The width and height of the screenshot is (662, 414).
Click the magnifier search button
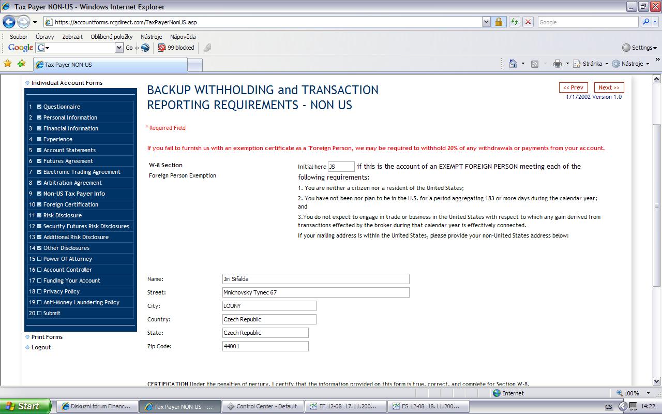coord(646,22)
